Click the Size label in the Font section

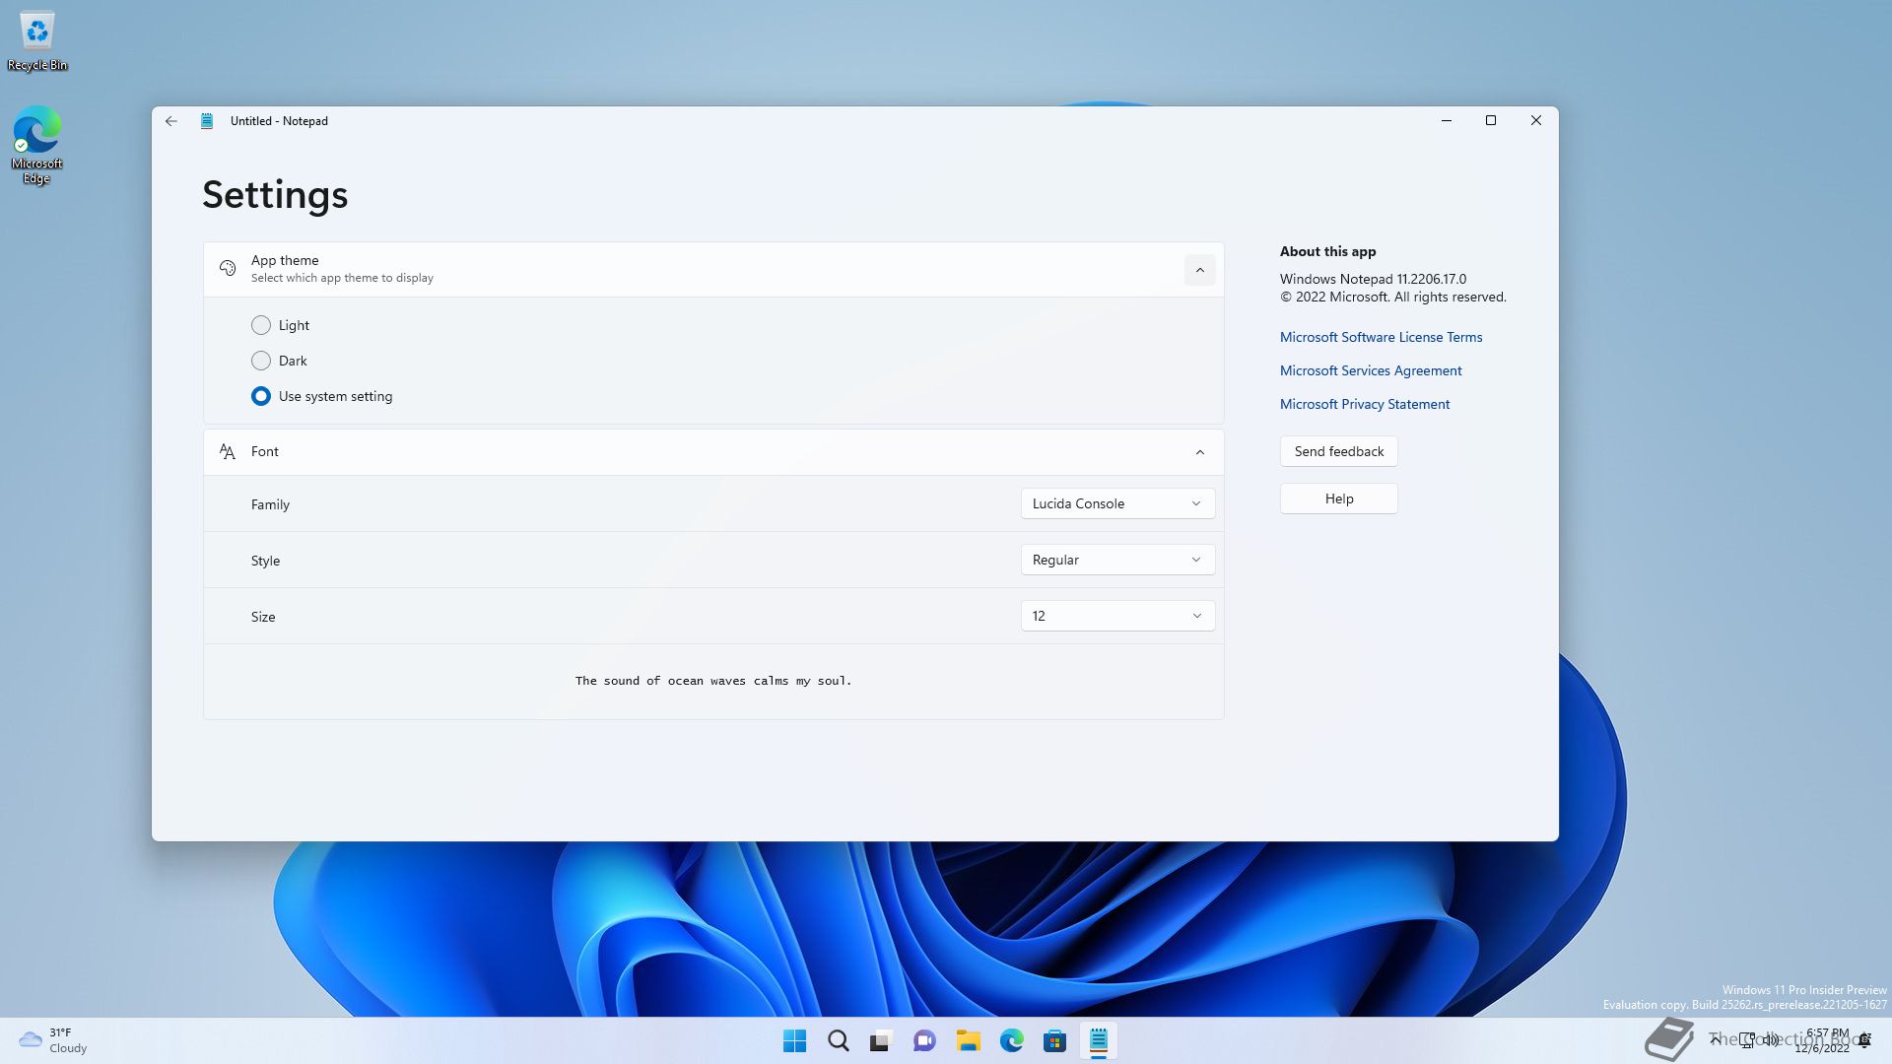[x=263, y=617]
